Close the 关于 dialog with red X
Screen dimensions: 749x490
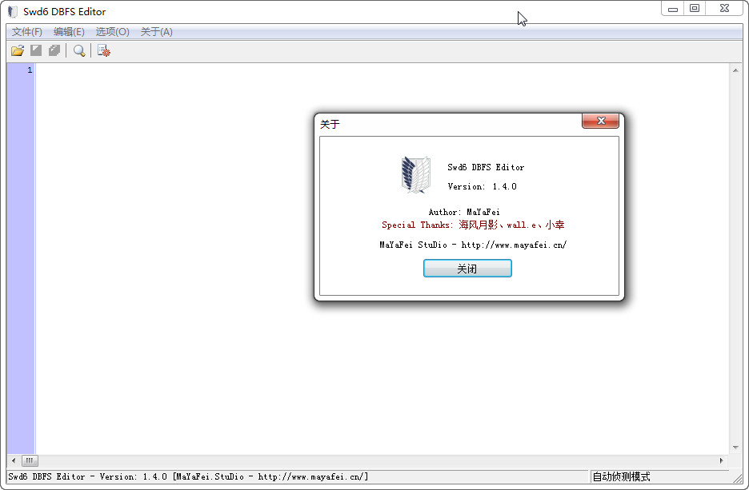coord(600,122)
